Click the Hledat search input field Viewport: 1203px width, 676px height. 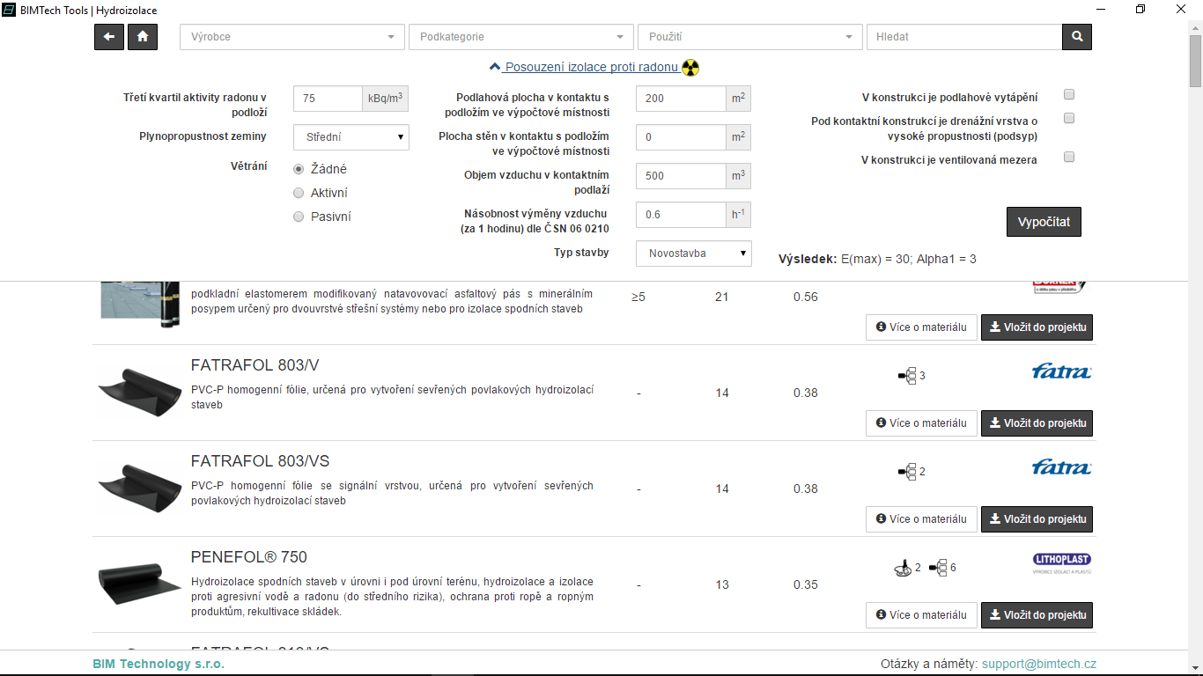click(x=964, y=37)
